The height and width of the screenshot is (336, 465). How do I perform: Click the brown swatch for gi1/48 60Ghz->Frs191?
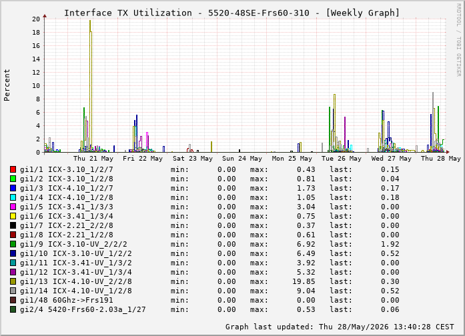click(x=13, y=300)
